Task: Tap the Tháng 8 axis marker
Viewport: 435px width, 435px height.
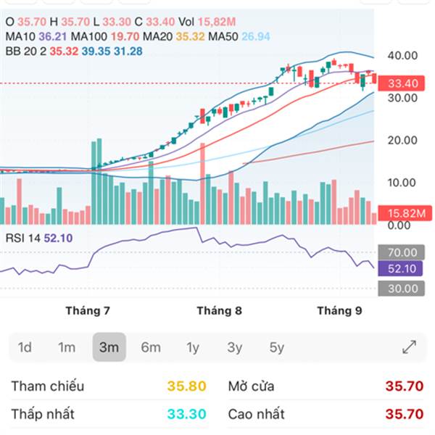Action: point(219,311)
